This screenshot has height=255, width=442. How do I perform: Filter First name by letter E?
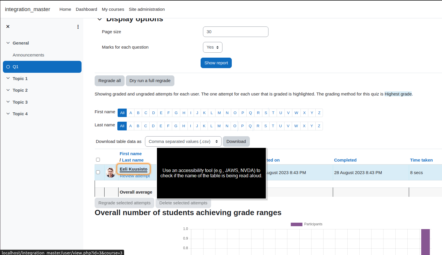point(161,113)
